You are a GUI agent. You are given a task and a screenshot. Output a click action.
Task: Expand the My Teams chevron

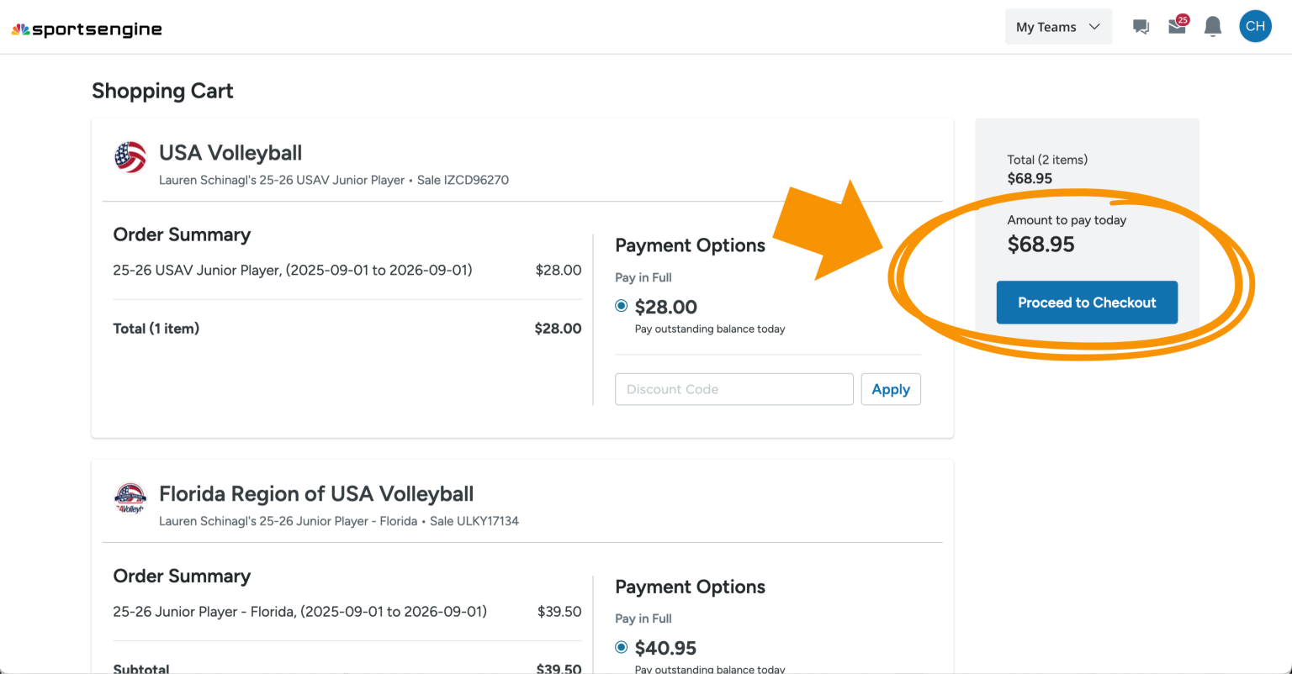tap(1094, 26)
